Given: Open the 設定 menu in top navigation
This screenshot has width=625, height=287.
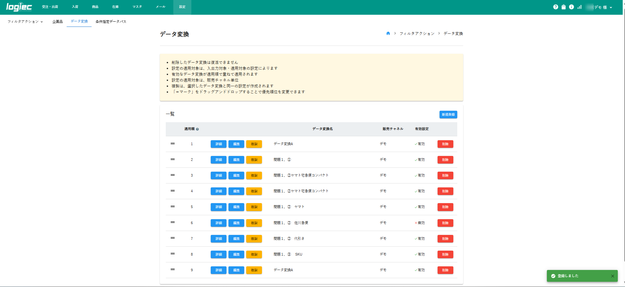Looking at the screenshot, I should [182, 7].
